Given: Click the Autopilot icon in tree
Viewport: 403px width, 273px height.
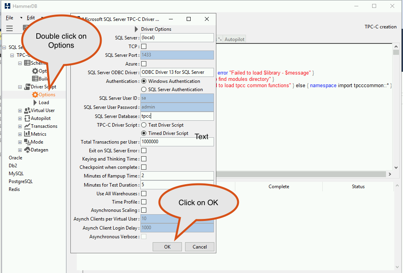Looking at the screenshot, I should [x=27, y=118].
